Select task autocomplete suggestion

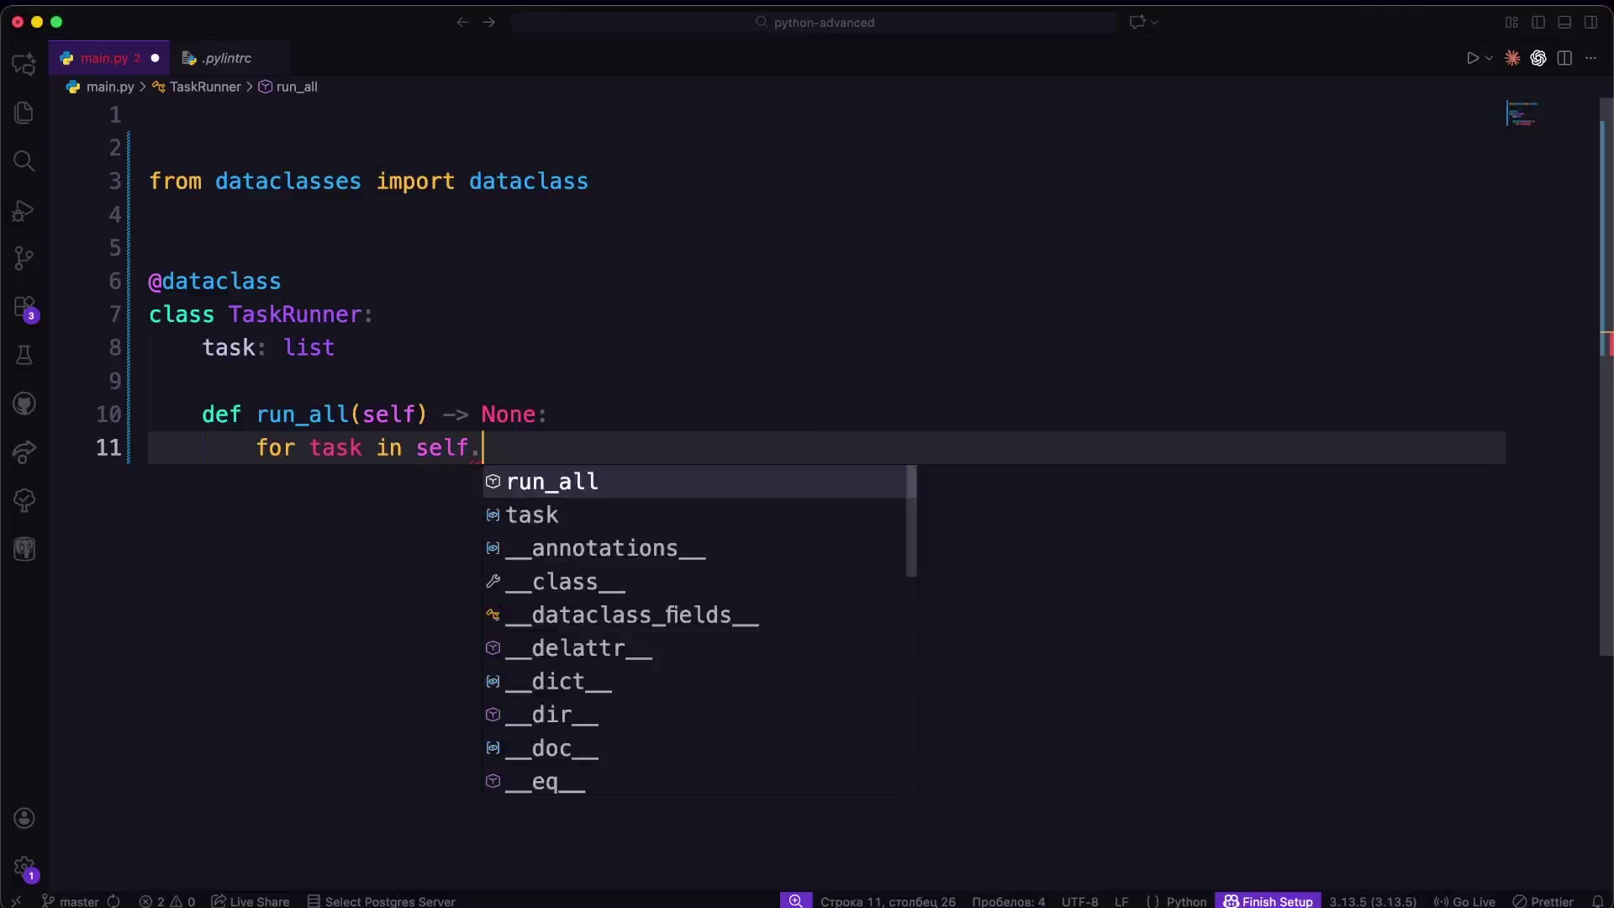coord(694,515)
